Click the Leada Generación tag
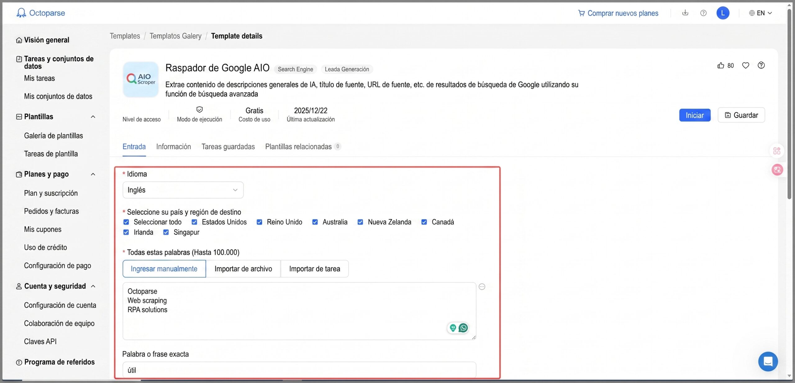The width and height of the screenshot is (795, 383). point(347,69)
